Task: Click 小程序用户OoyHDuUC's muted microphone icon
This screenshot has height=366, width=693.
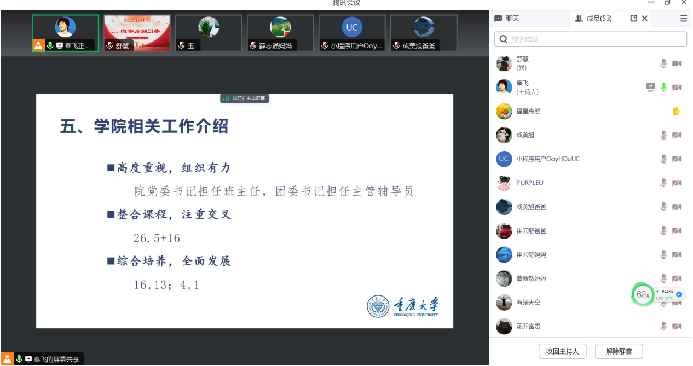Action: 663,159
